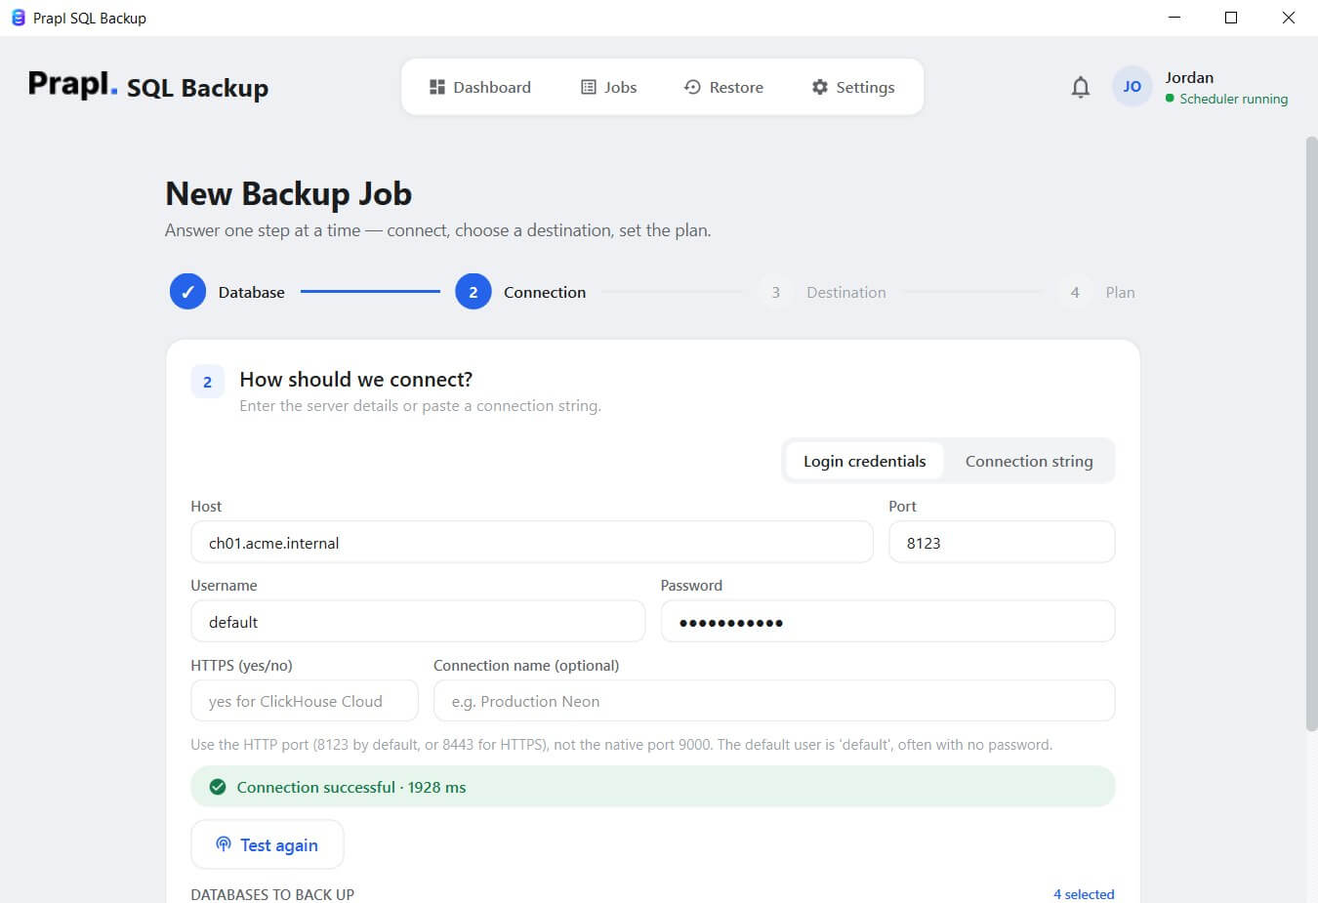Viewport: 1318px width, 903px height.
Task: Click the '4 selected' count
Action: [x=1084, y=894]
